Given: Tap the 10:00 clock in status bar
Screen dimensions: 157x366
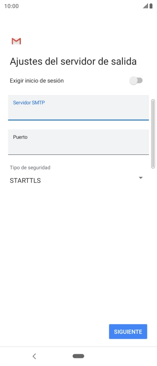Looking at the screenshot, I should 11,6.
